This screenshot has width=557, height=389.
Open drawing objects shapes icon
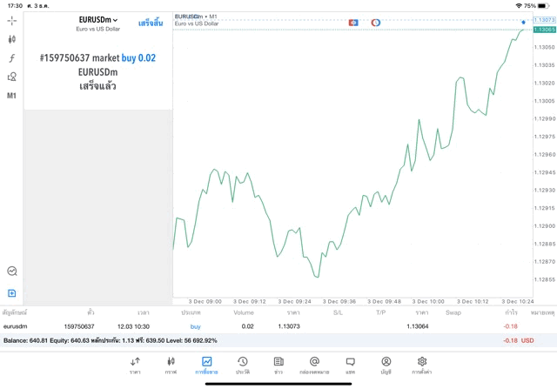point(11,77)
